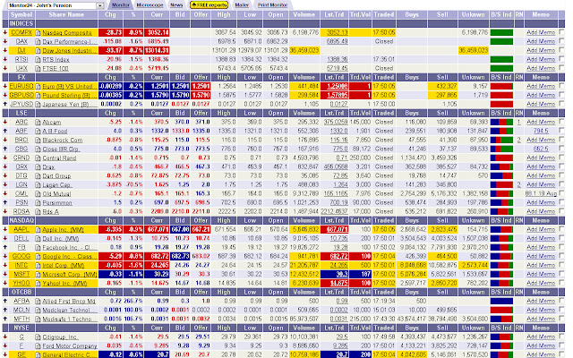Tick the checkbox at the end of the AFBA row
The image size is (573, 358).
[561, 301]
